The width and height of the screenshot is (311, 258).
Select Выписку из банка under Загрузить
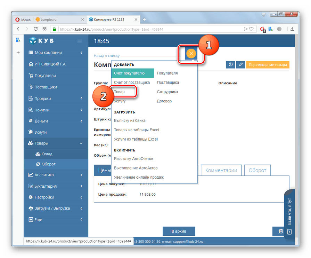coord(130,120)
